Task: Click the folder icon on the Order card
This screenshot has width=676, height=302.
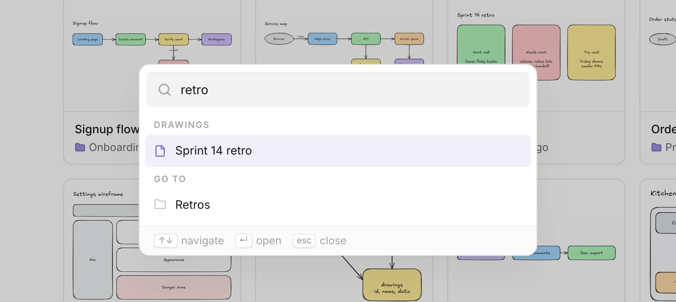Action: tap(656, 147)
